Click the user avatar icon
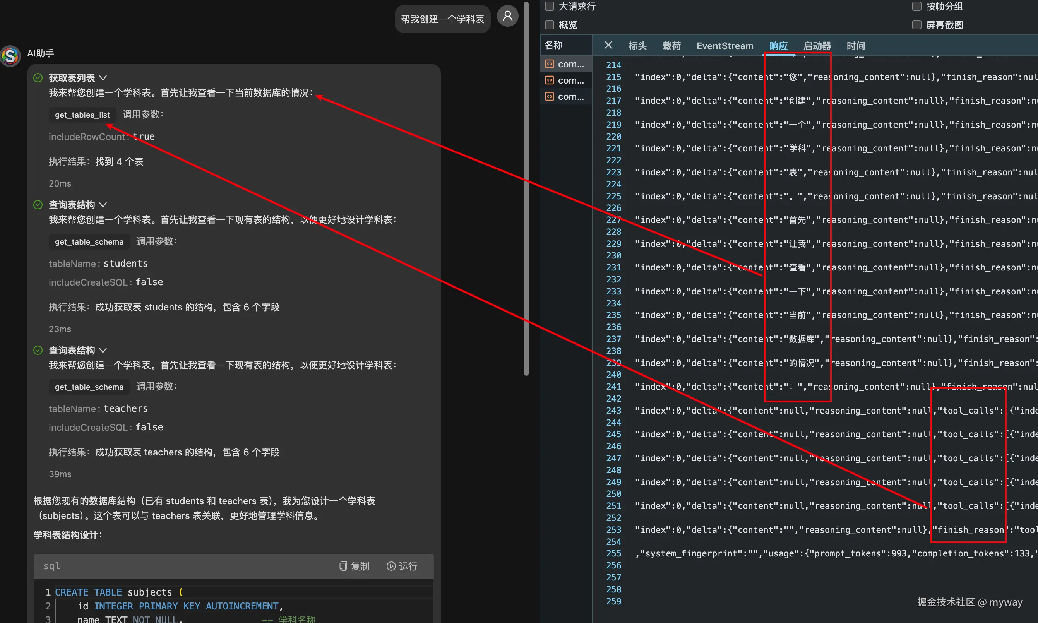 pyautogui.click(x=507, y=16)
